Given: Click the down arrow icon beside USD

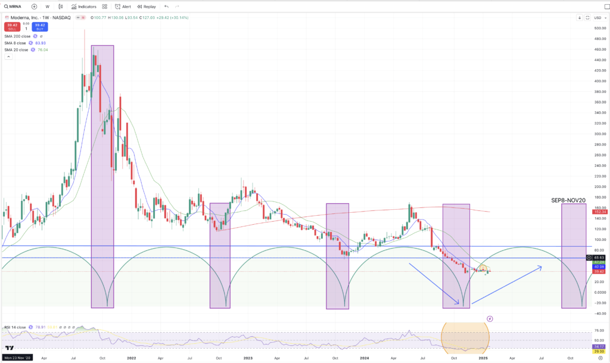Looking at the screenshot, I should tap(579, 17).
